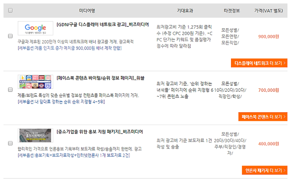Open the Facebook ranking page thumbnail
Screen dimensions: 292x181
35,82
